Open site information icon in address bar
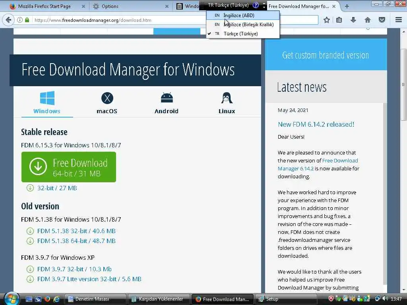This screenshot has width=407, height=305. coord(20,20)
